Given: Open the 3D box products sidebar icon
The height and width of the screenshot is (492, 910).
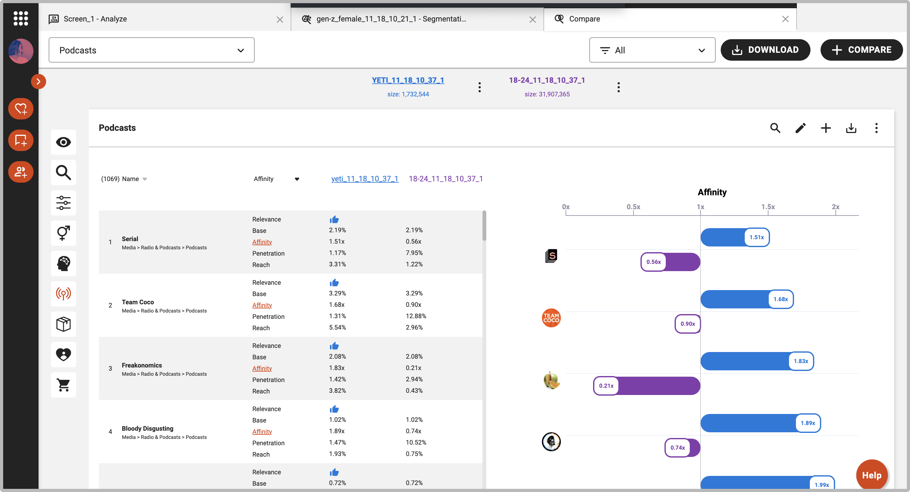Looking at the screenshot, I should pyautogui.click(x=63, y=324).
